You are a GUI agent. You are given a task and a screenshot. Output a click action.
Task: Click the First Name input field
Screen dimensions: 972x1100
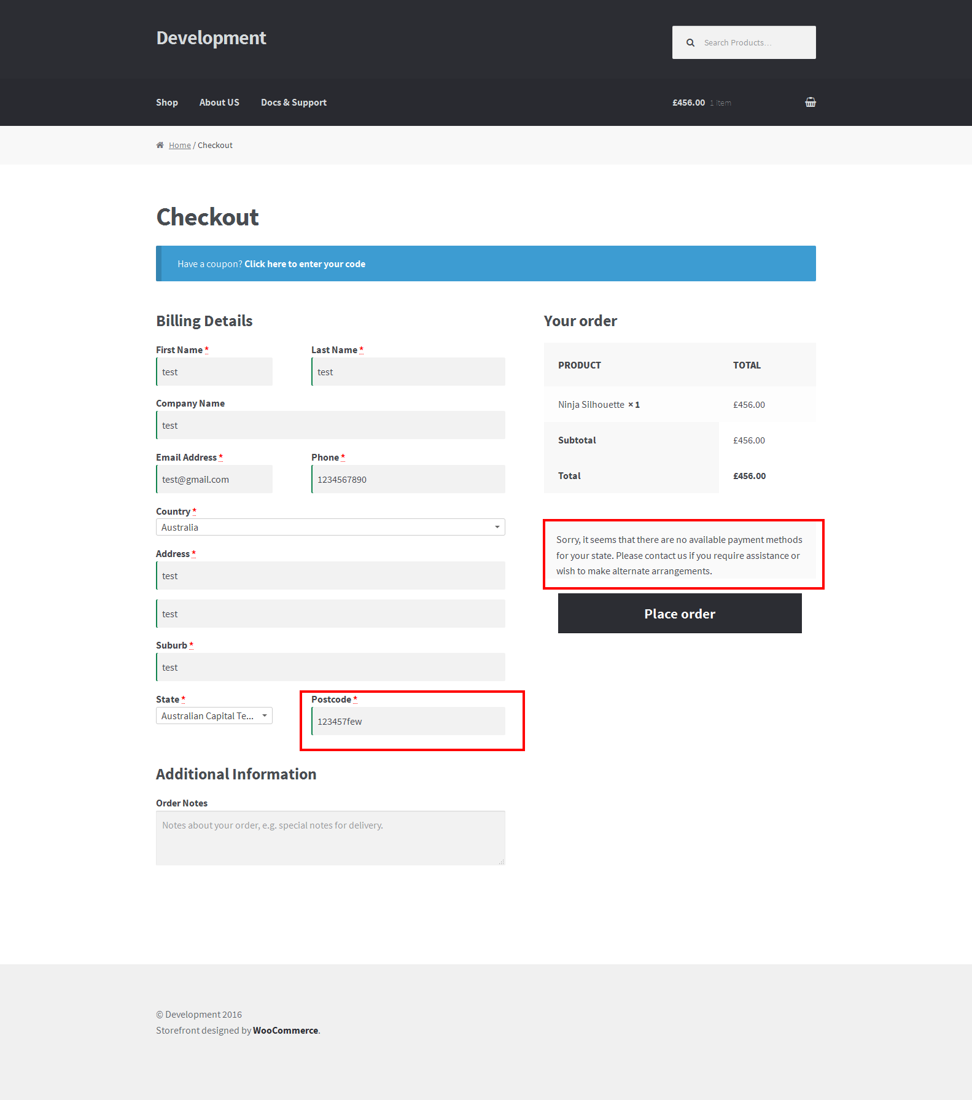[x=214, y=372]
